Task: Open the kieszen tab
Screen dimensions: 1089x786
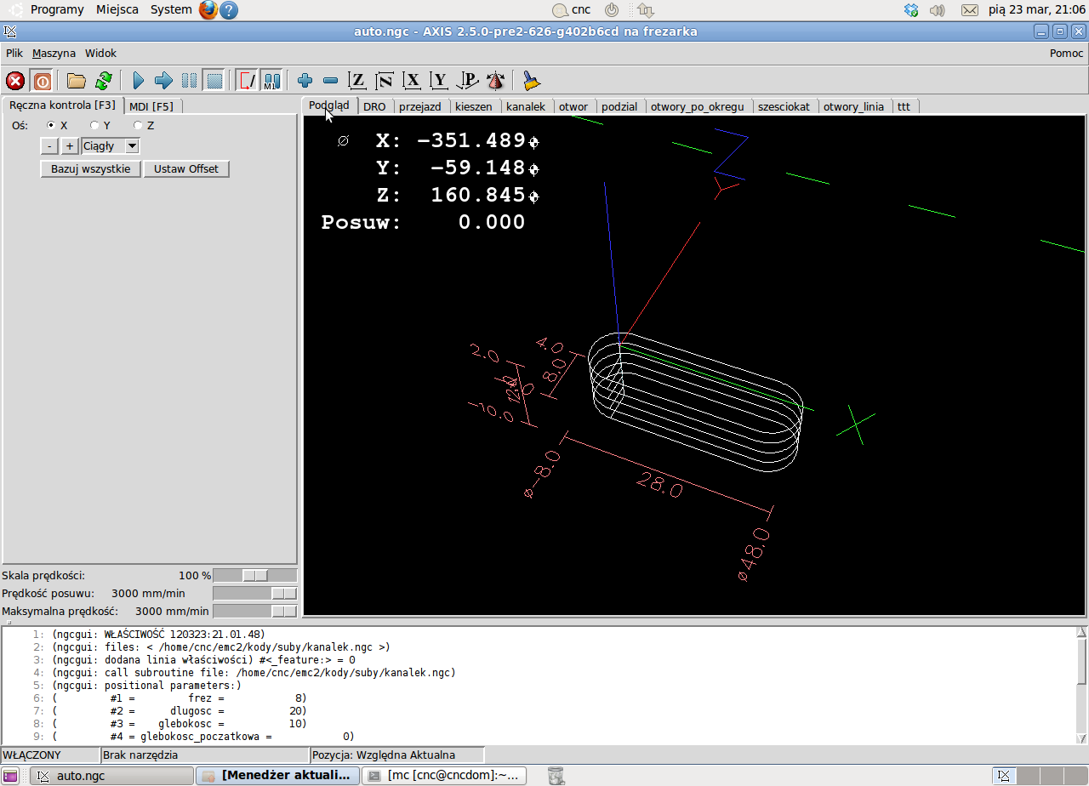Action: [x=473, y=106]
